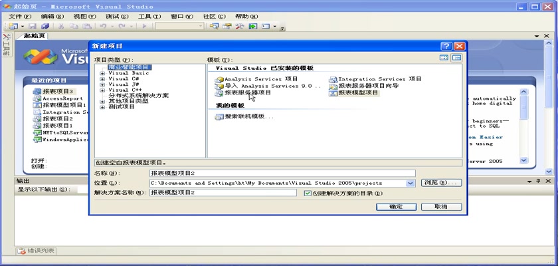Expand the Visual Basic tree node

[x=102, y=73]
